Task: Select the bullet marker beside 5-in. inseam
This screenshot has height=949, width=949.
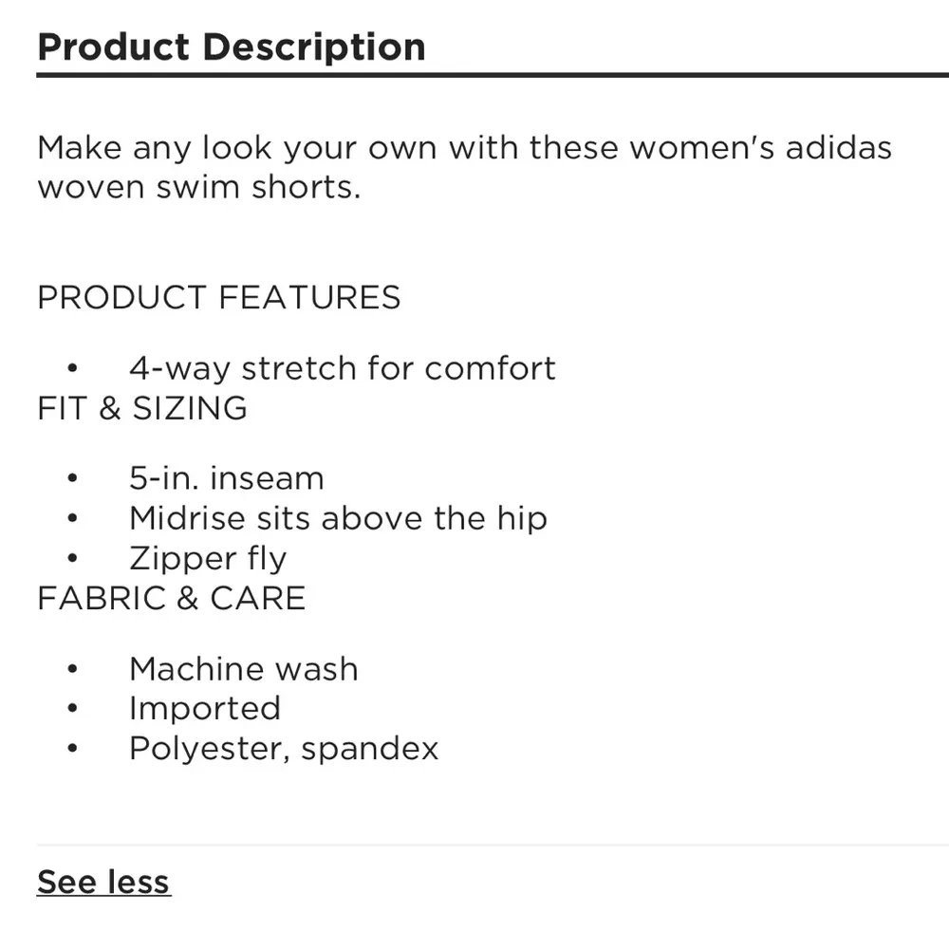Action: click(x=71, y=477)
